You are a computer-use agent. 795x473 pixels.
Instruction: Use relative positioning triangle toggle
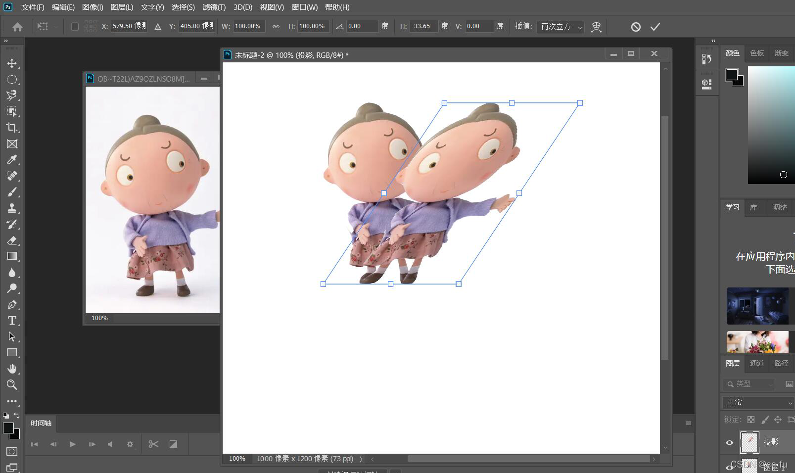pyautogui.click(x=158, y=26)
